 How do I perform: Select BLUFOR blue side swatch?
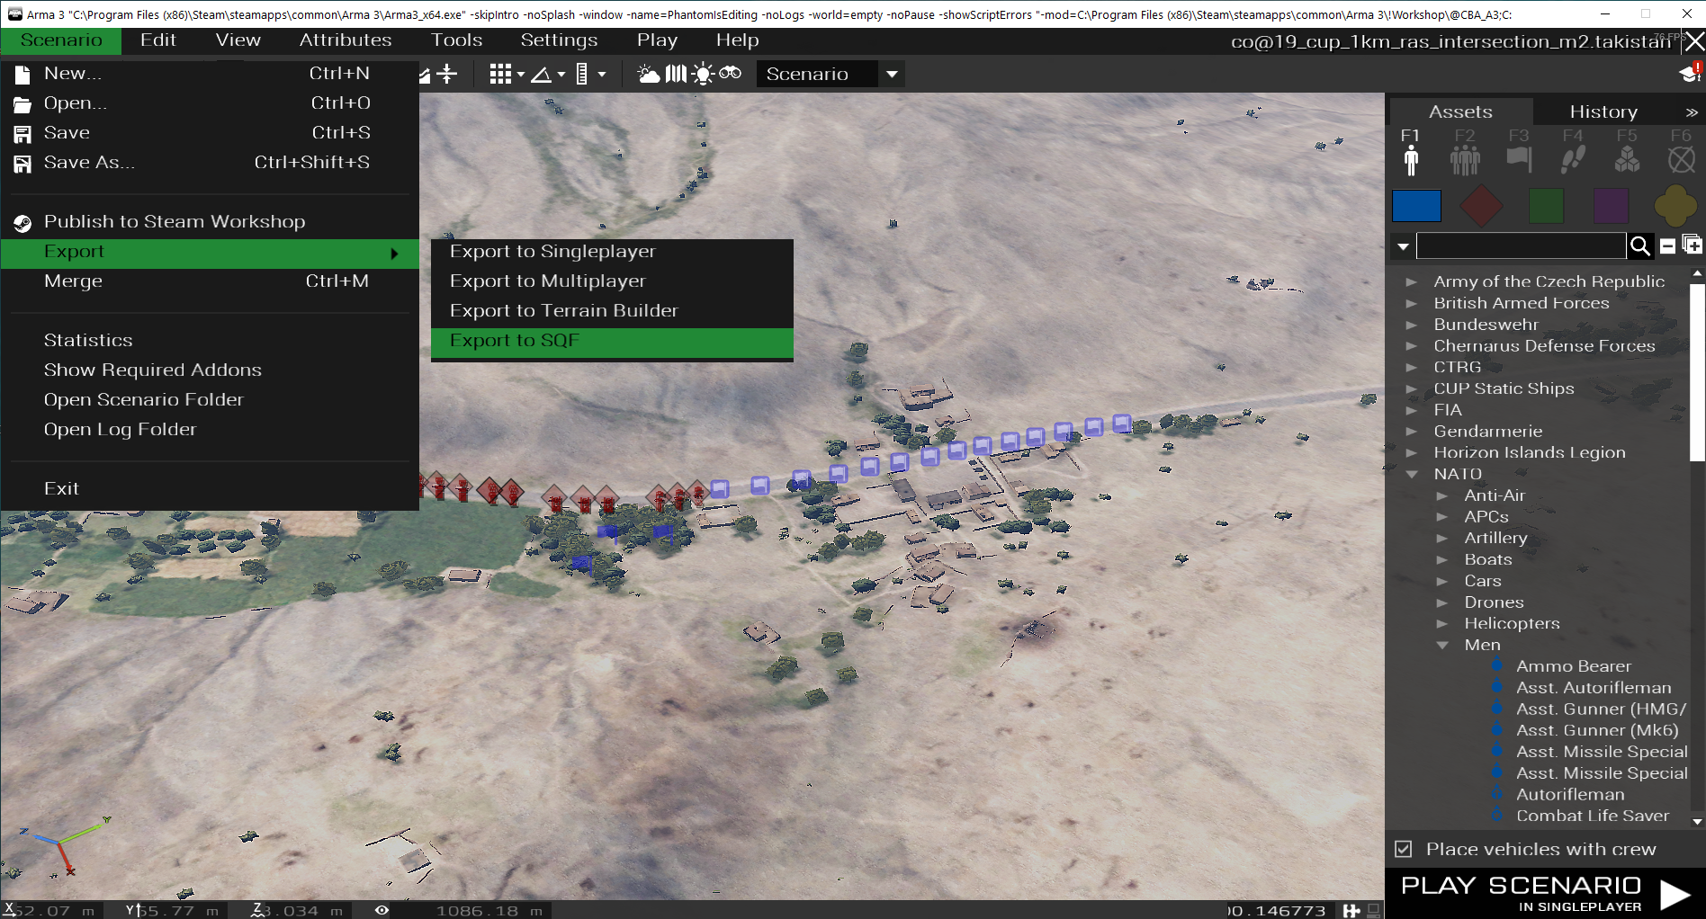(x=1416, y=206)
